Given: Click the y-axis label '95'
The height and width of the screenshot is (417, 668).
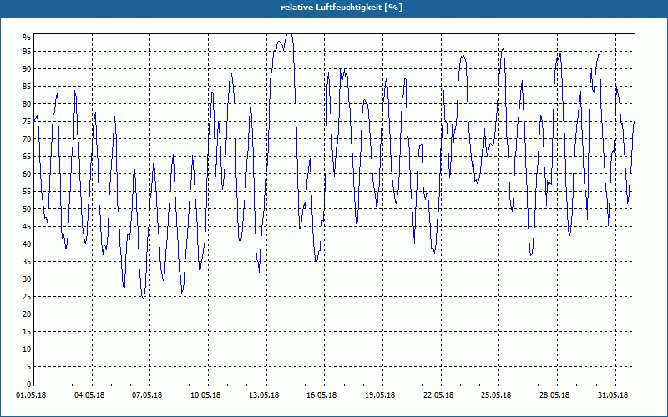Looking at the screenshot, I should pyautogui.click(x=27, y=52).
